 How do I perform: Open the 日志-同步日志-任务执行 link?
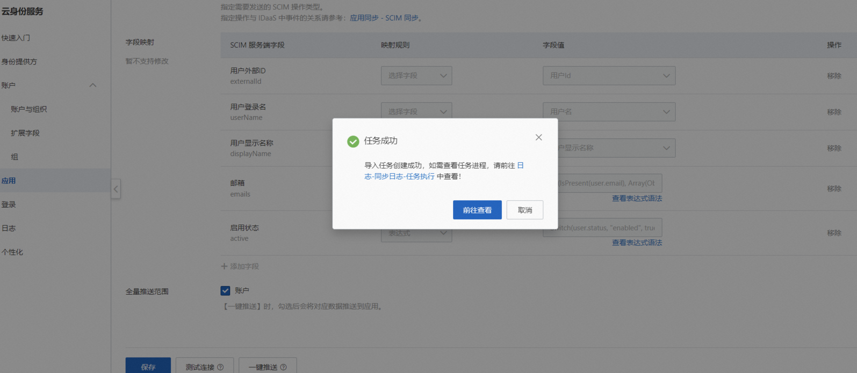[x=399, y=176]
